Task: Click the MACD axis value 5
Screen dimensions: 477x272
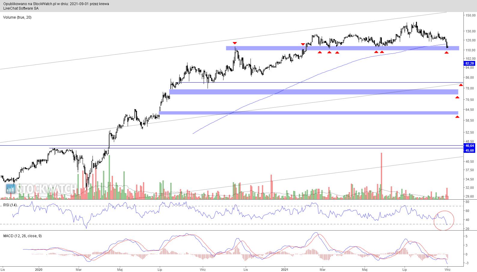Action: [466, 237]
